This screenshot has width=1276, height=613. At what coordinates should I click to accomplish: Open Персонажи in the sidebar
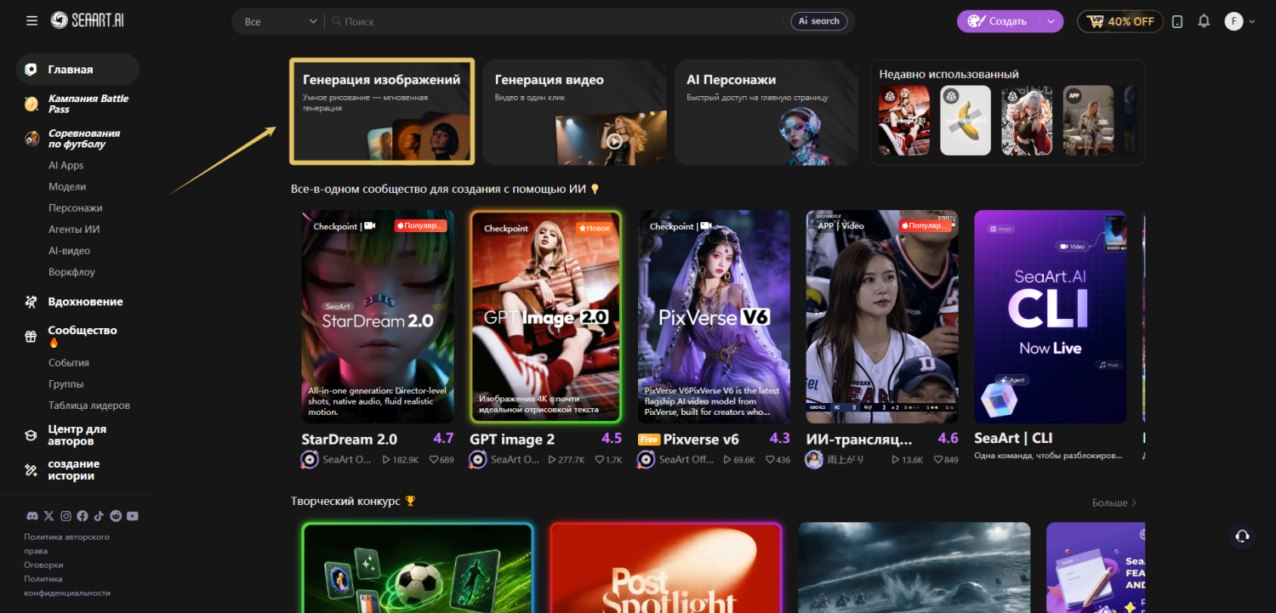pyautogui.click(x=76, y=207)
